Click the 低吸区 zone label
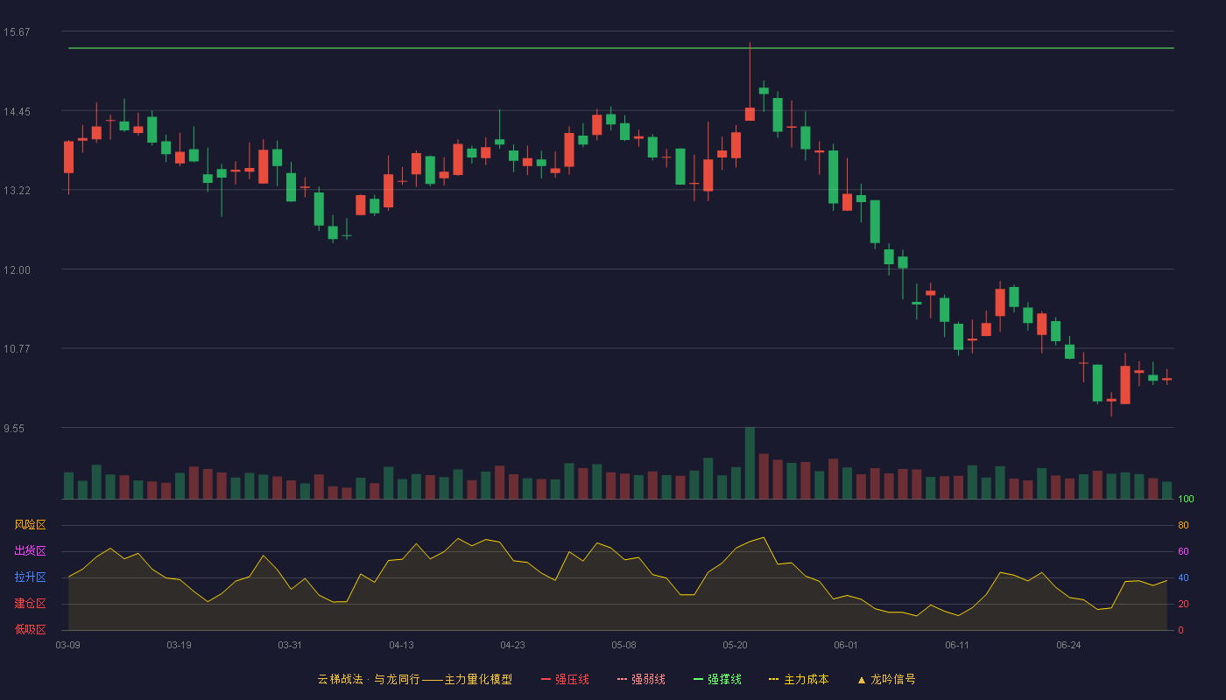 click(30, 630)
